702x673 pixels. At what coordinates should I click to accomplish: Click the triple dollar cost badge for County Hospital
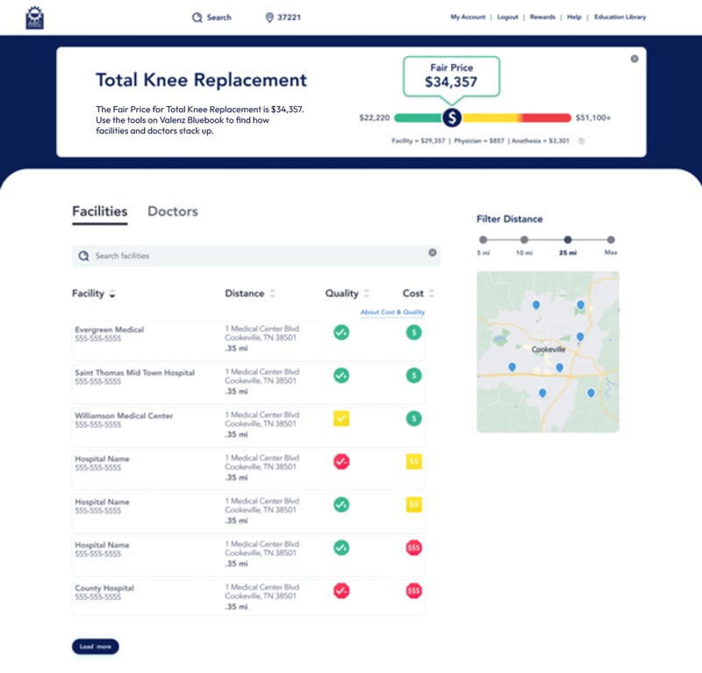[x=412, y=592]
